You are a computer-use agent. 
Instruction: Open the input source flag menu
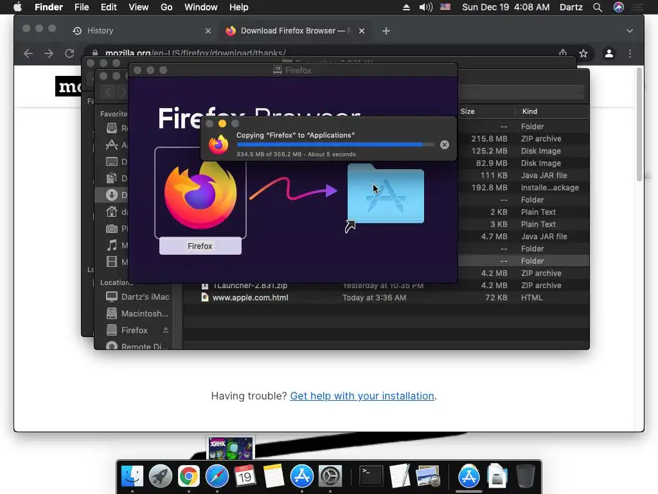445,7
